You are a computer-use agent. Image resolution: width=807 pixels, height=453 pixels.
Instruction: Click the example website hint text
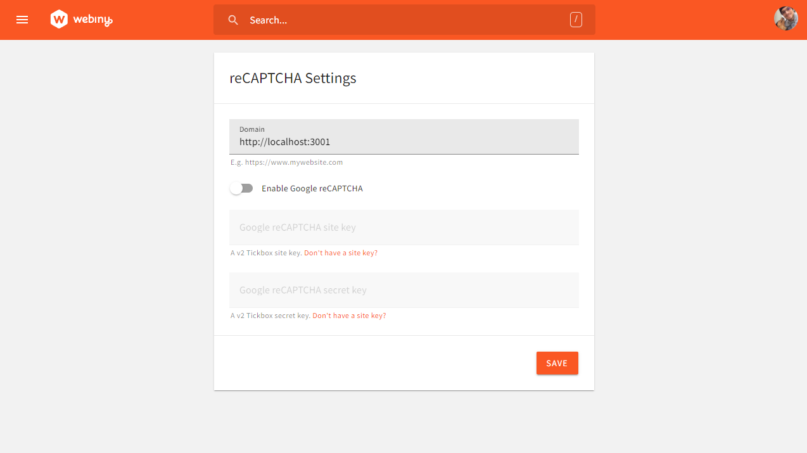286,162
